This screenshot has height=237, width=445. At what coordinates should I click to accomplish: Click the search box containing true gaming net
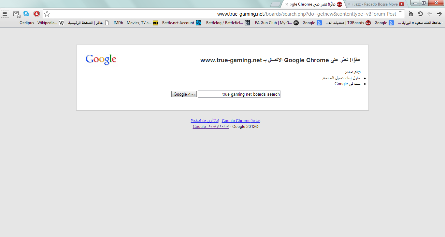(x=239, y=94)
